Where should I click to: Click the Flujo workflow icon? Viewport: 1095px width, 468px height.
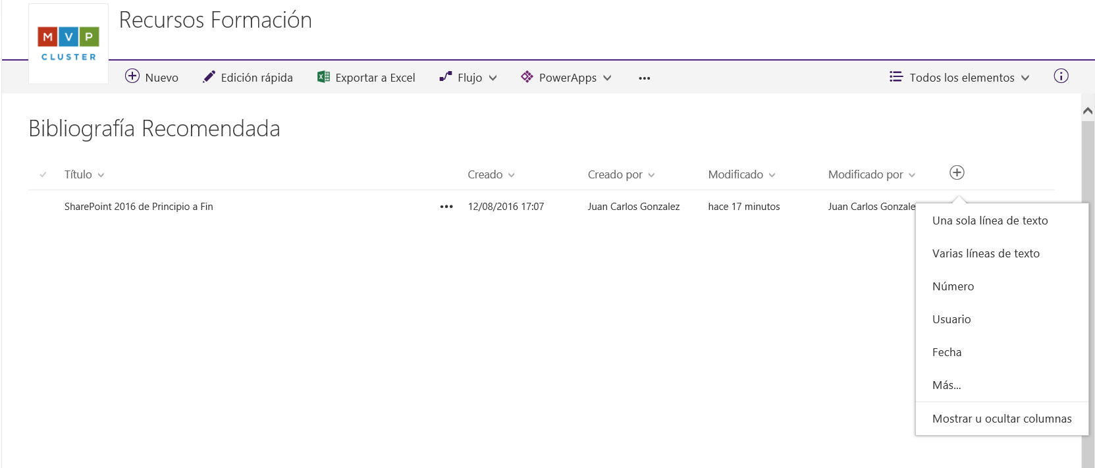pyautogui.click(x=446, y=77)
